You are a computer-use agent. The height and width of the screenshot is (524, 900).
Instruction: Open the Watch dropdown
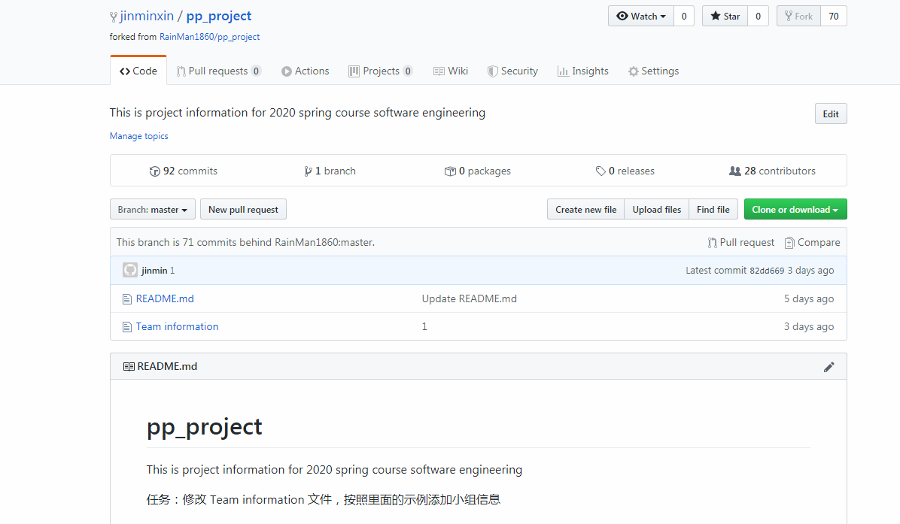[x=640, y=17]
